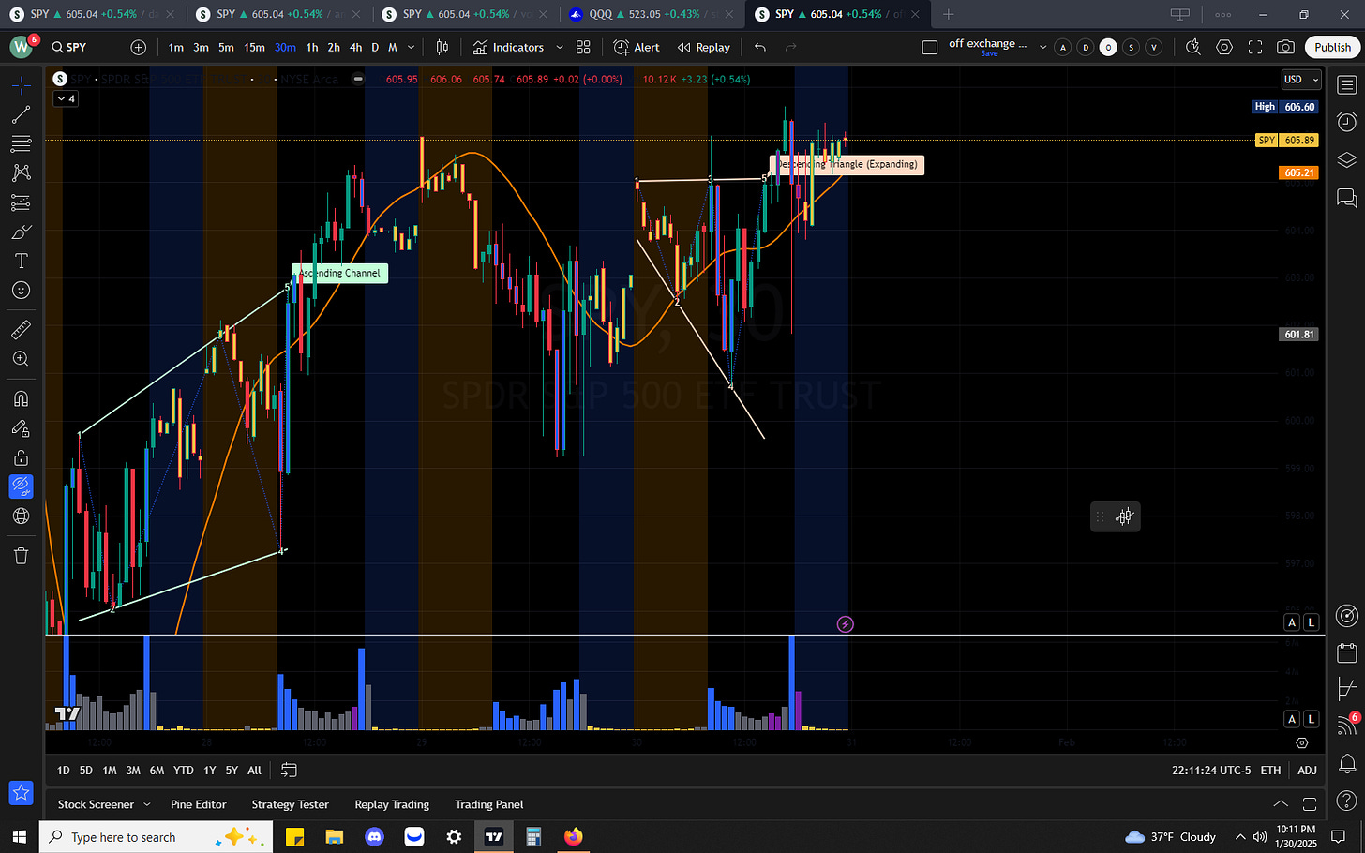Click the Indicators button

point(509,47)
